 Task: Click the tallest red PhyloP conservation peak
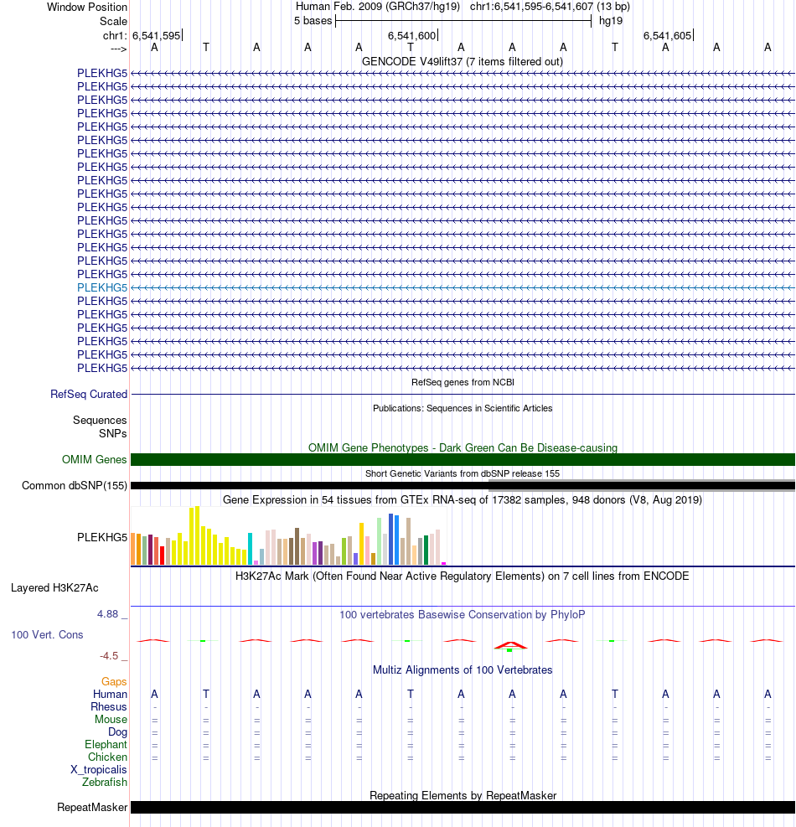(x=510, y=645)
